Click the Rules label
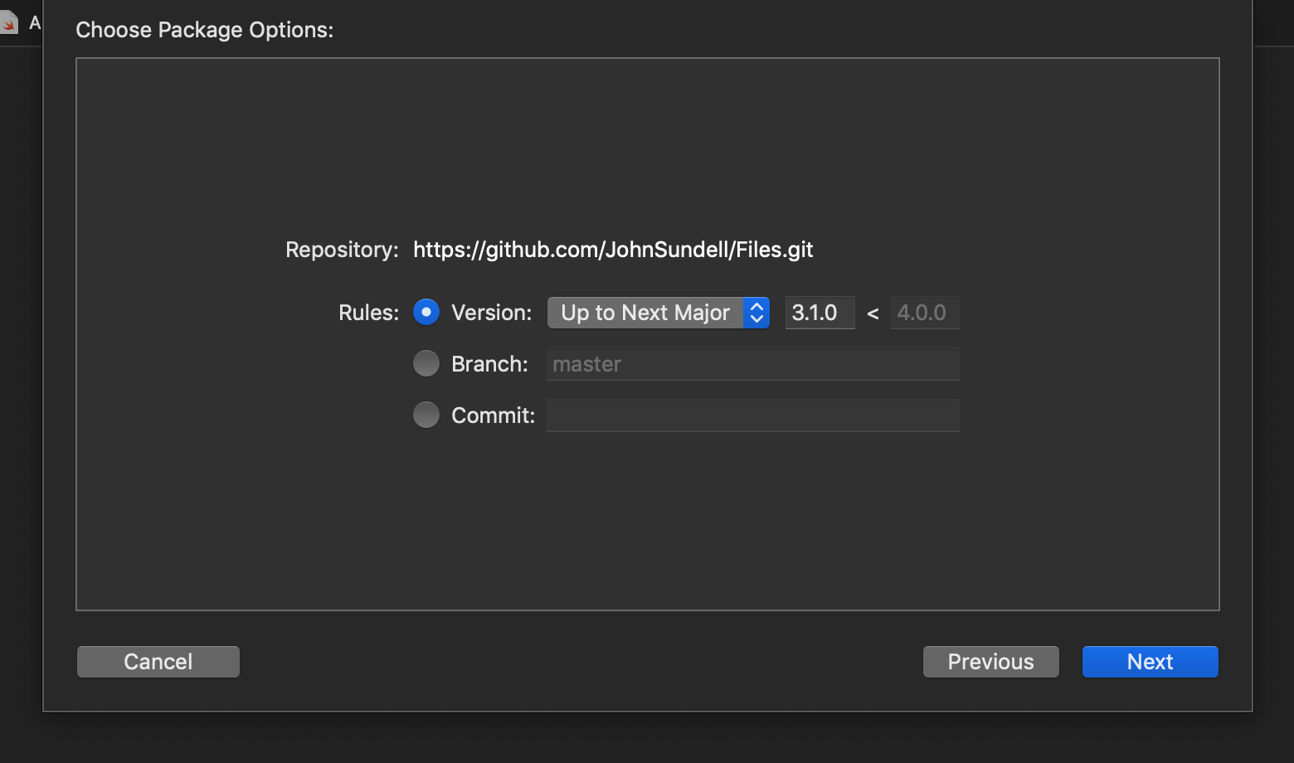This screenshot has height=763, width=1294. point(368,313)
